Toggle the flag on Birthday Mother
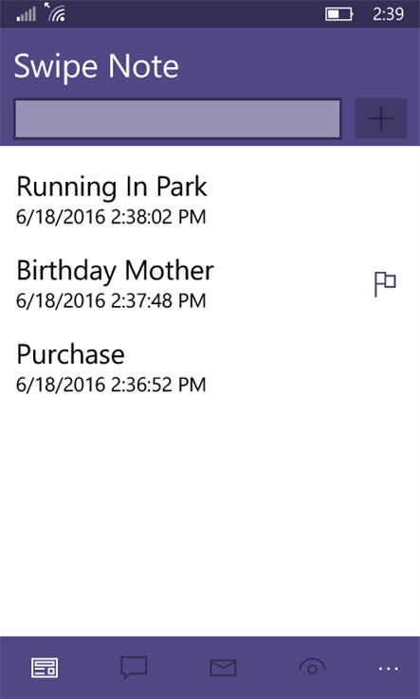420x699 pixels. pos(385,284)
